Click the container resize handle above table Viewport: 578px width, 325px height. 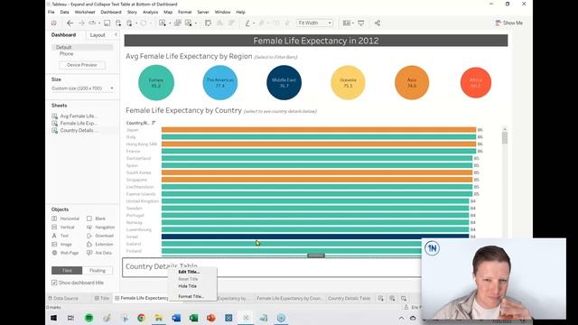(316, 255)
